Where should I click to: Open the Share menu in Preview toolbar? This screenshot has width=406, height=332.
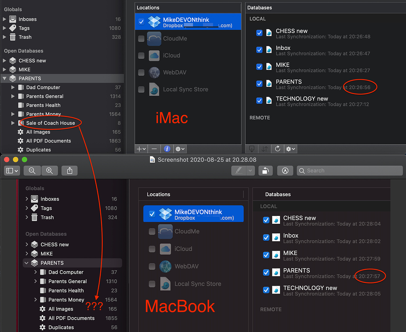(x=69, y=170)
